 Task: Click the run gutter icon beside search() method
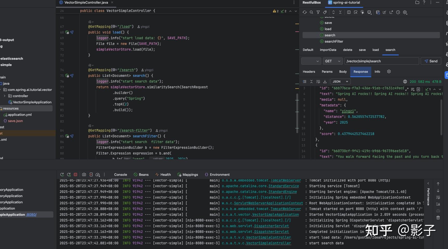tap(67, 76)
